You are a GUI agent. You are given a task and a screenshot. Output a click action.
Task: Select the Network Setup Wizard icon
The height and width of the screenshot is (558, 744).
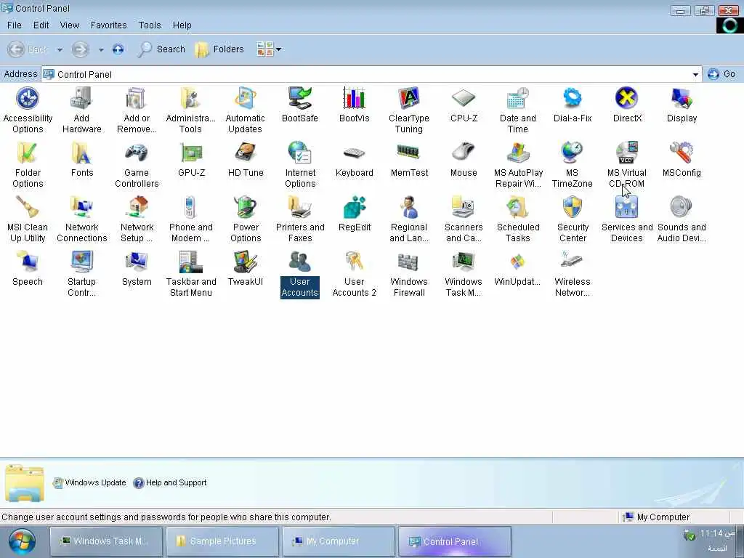[137, 207]
